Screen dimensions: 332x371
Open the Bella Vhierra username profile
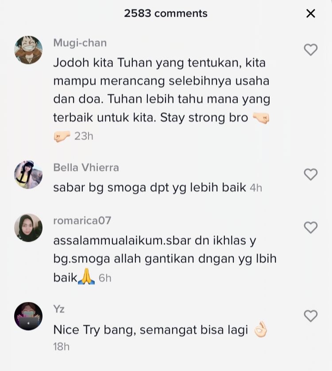[x=86, y=168]
